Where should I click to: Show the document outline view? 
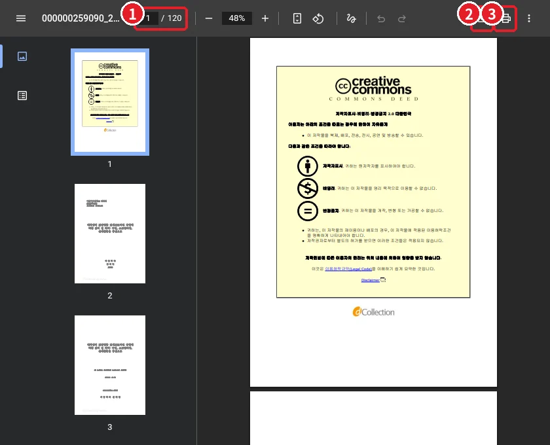tap(22, 96)
